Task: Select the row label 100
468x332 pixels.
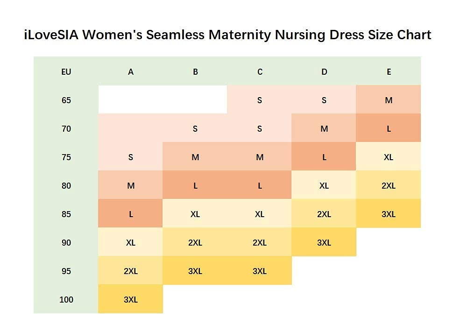Action: 66,300
